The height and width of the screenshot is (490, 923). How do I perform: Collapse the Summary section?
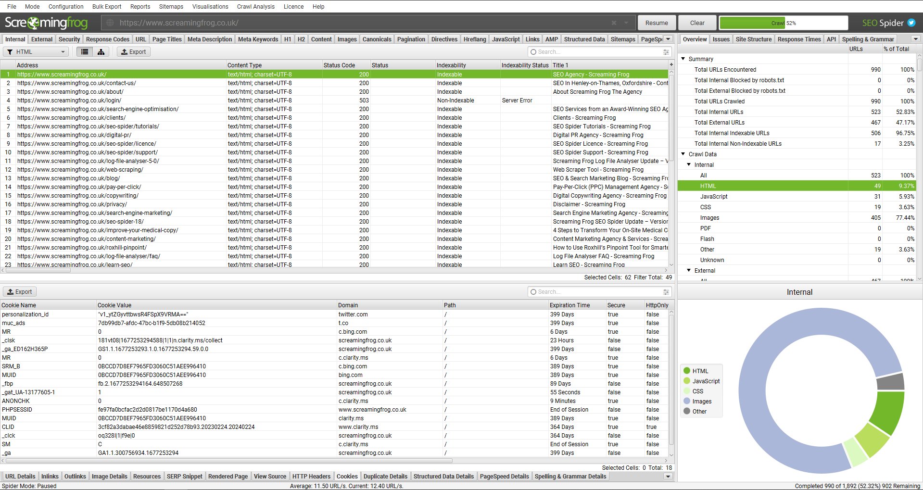click(683, 59)
